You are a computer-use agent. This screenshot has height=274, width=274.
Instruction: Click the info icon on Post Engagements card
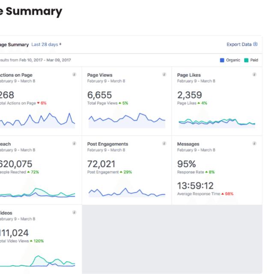tap(164, 144)
